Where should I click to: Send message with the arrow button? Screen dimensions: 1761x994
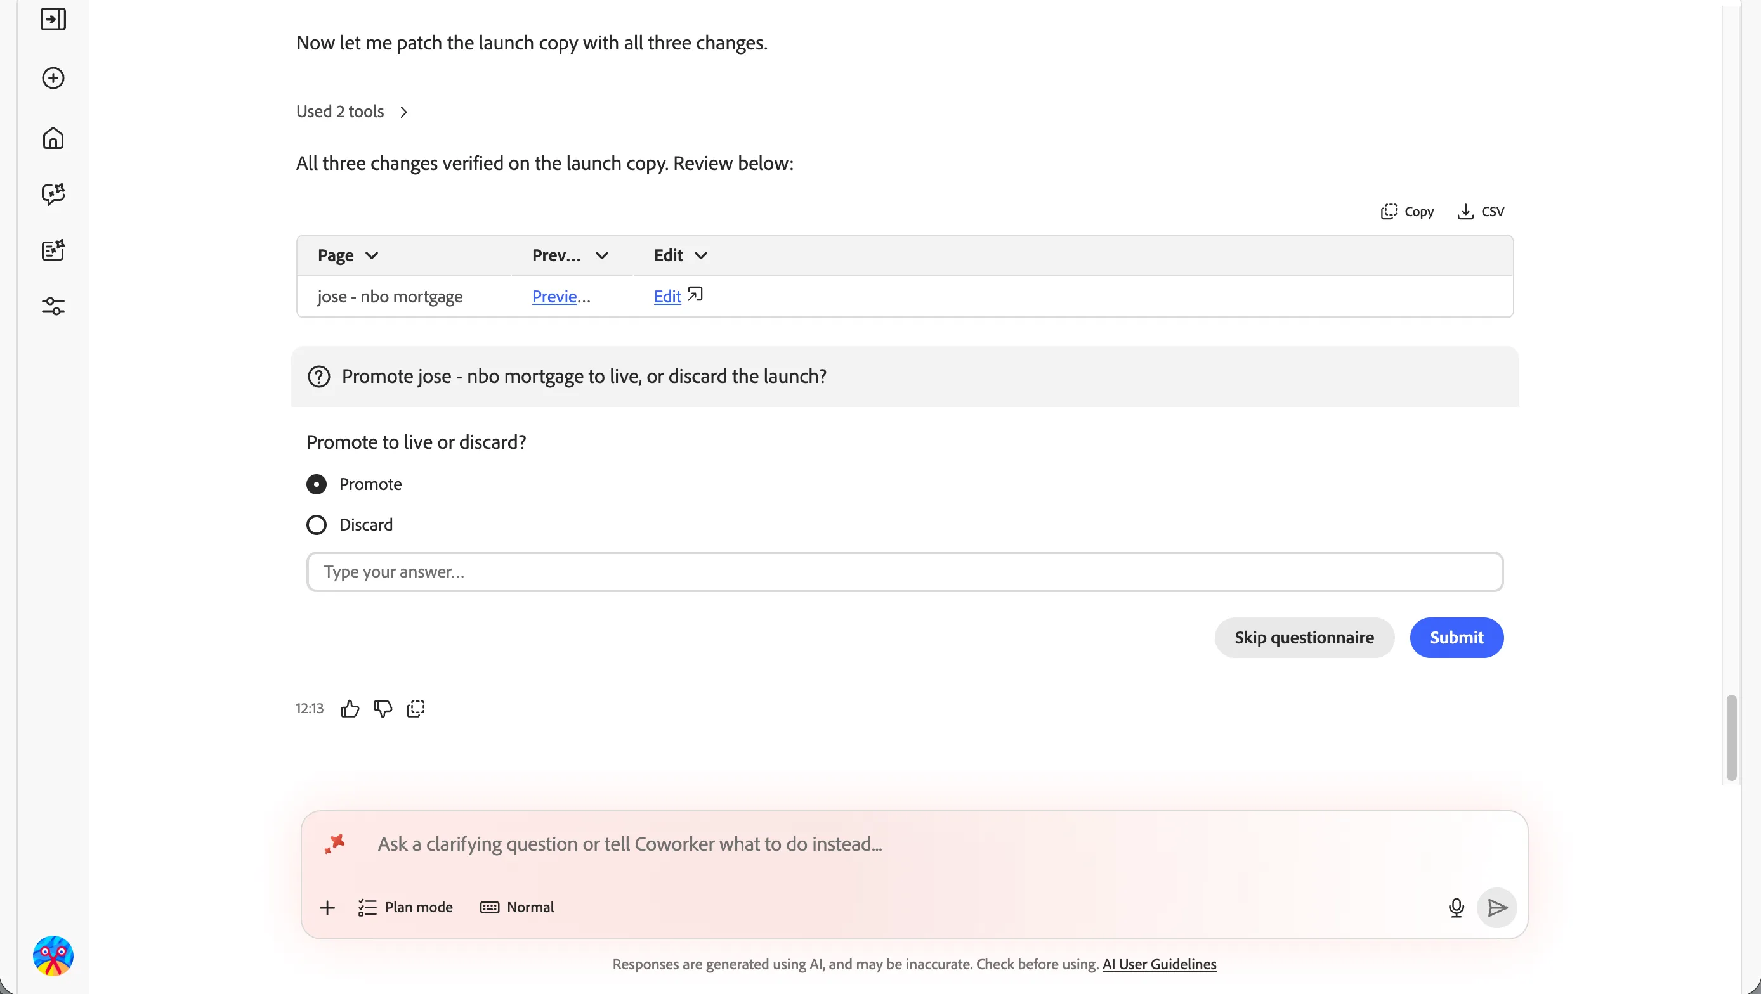tap(1497, 907)
